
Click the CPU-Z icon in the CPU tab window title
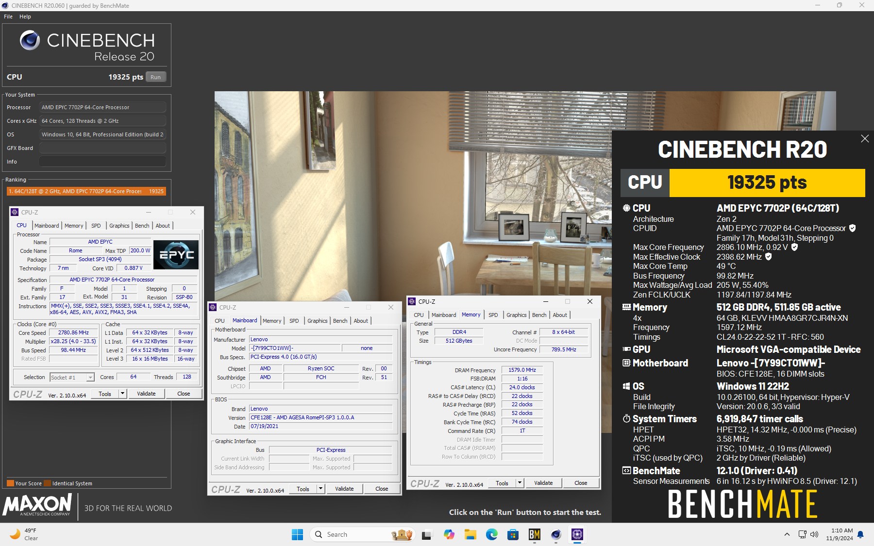coord(15,212)
